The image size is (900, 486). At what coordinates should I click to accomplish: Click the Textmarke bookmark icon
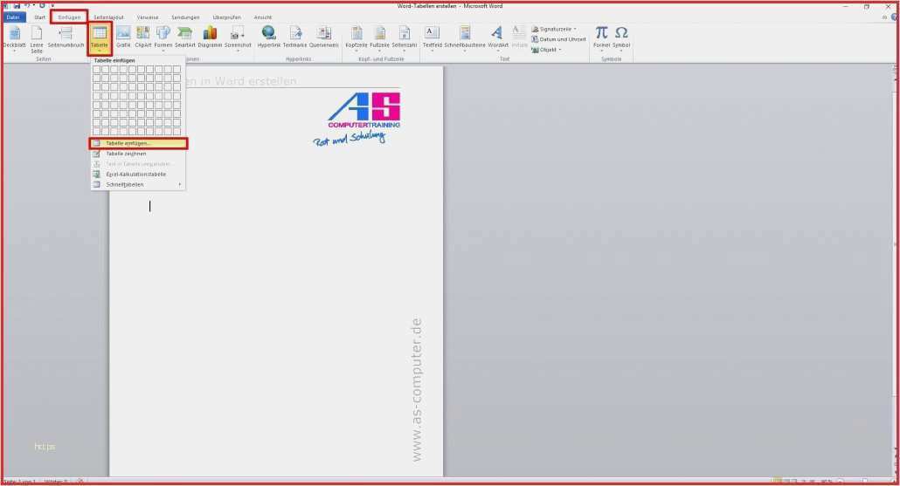[x=294, y=36]
